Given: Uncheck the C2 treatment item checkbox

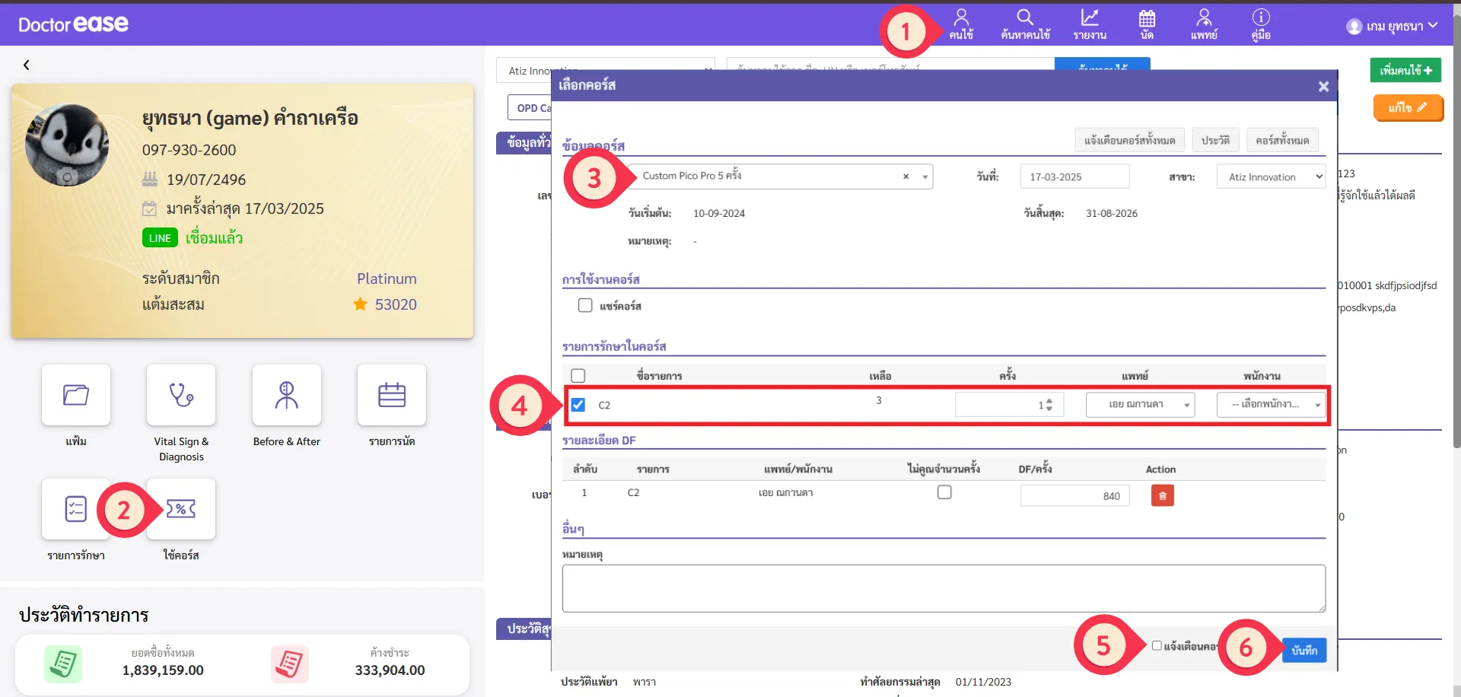Looking at the screenshot, I should coord(578,405).
